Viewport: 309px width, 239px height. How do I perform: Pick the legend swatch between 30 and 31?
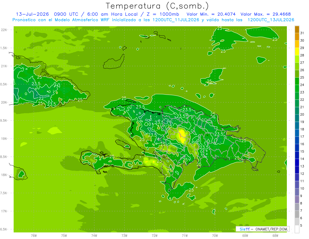(x=297, y=37)
